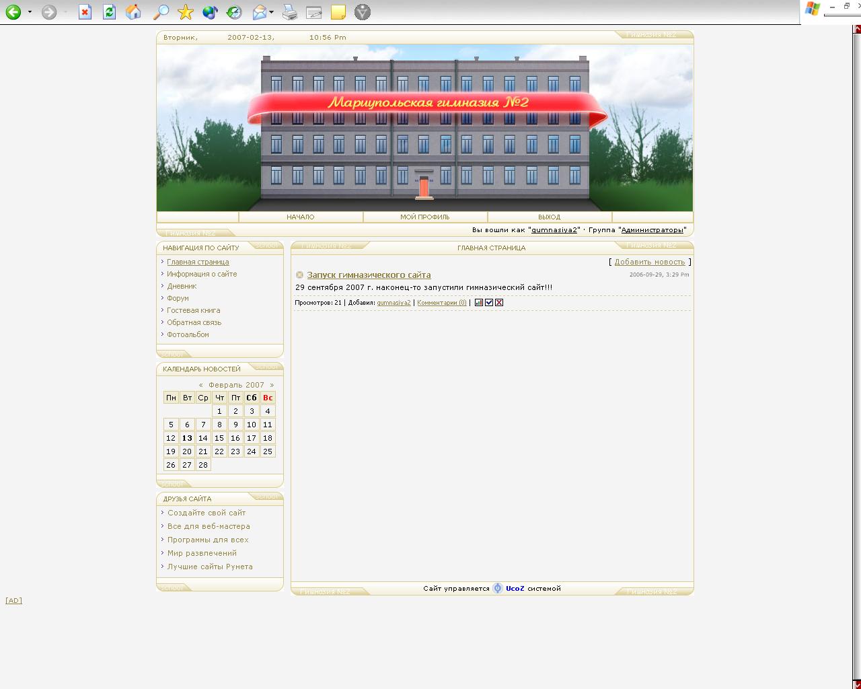
Task: Stop loading with the red X page icon
Action: click(x=85, y=12)
